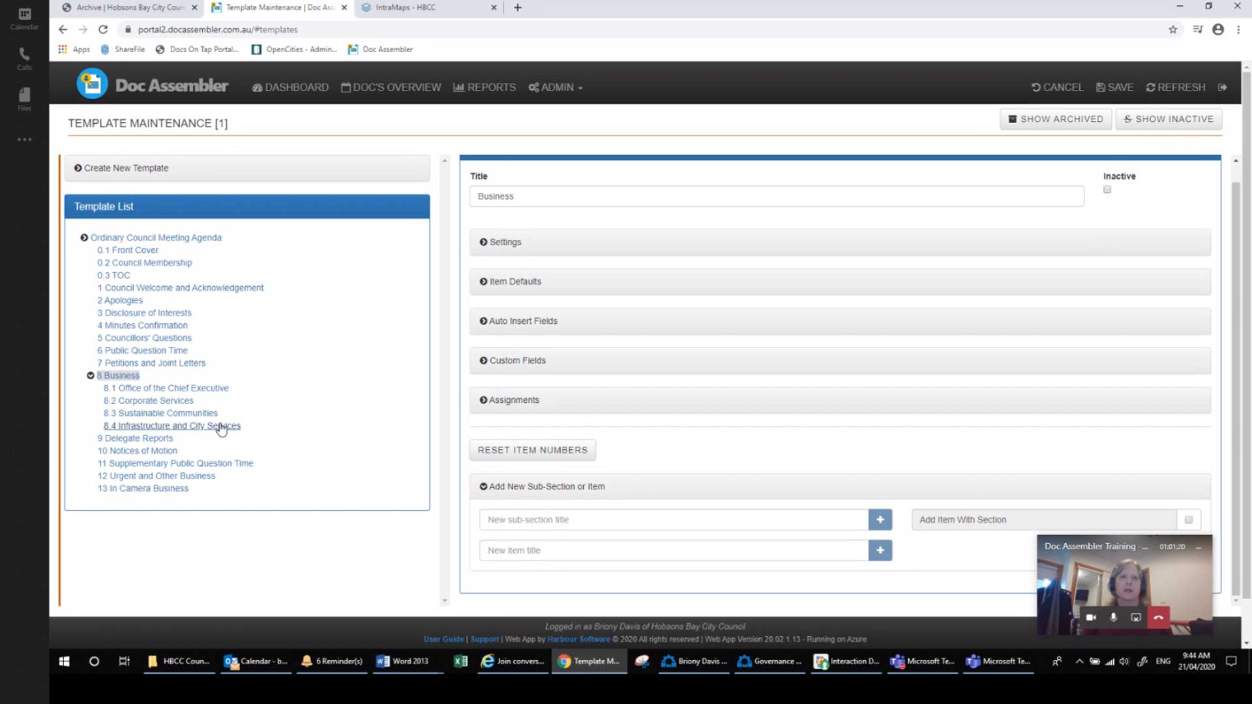Click the Add Item With Section plus button
Screen dimensions: 1252x704
tap(1189, 519)
